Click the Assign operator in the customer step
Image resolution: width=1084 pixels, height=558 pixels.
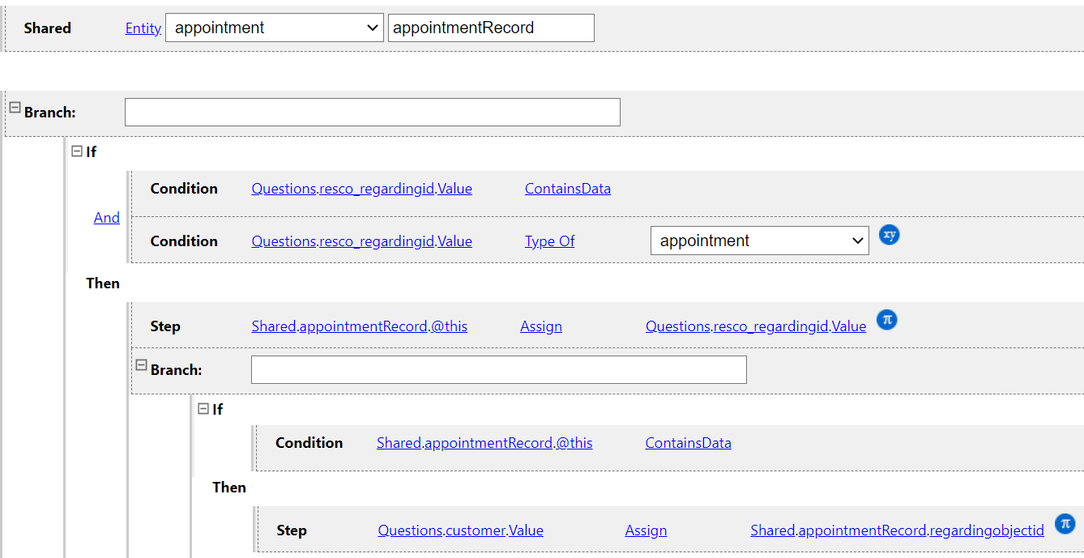coord(646,530)
